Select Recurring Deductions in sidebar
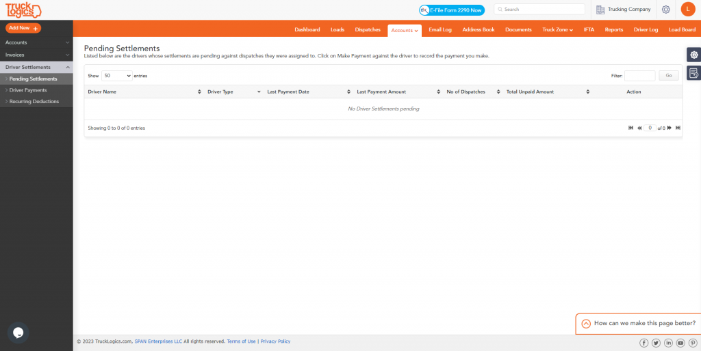This screenshot has width=701, height=351. (x=36, y=101)
